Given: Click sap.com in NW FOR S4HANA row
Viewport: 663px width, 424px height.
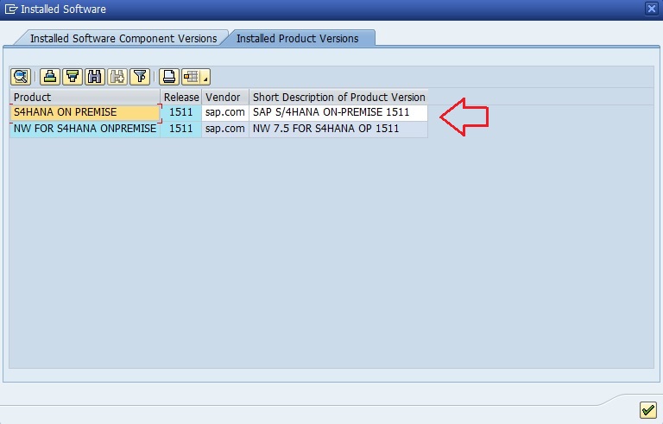Looking at the screenshot, I should [225, 129].
